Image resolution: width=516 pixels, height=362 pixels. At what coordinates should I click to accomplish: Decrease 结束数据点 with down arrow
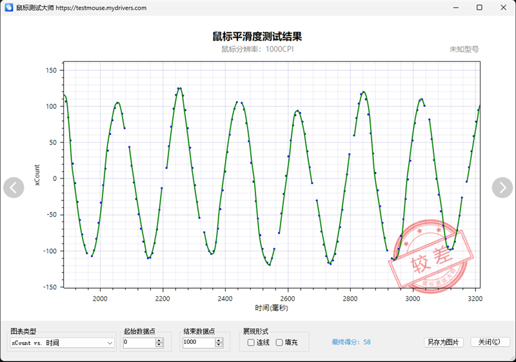219,345
